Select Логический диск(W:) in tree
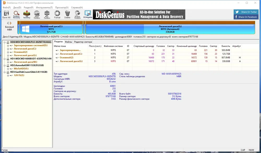The height and width of the screenshot is (153, 261). [x=26, y=62]
